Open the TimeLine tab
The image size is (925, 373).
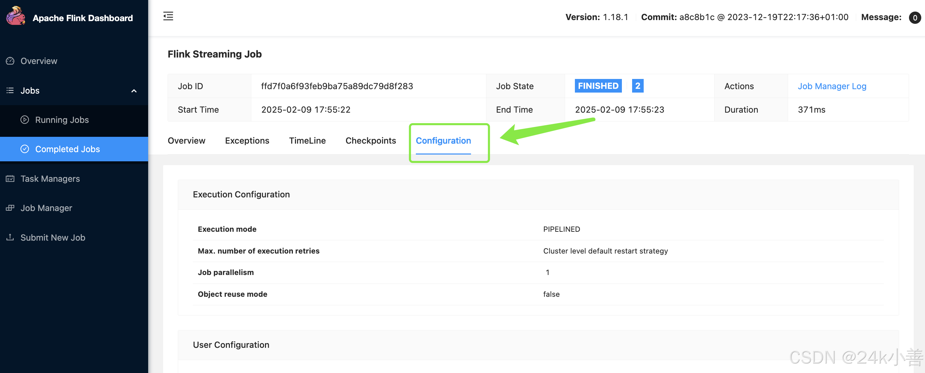307,141
